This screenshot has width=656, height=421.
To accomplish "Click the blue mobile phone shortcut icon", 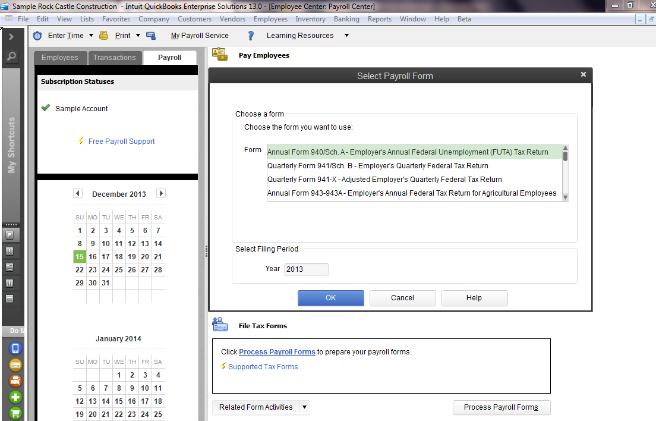I will [15, 348].
